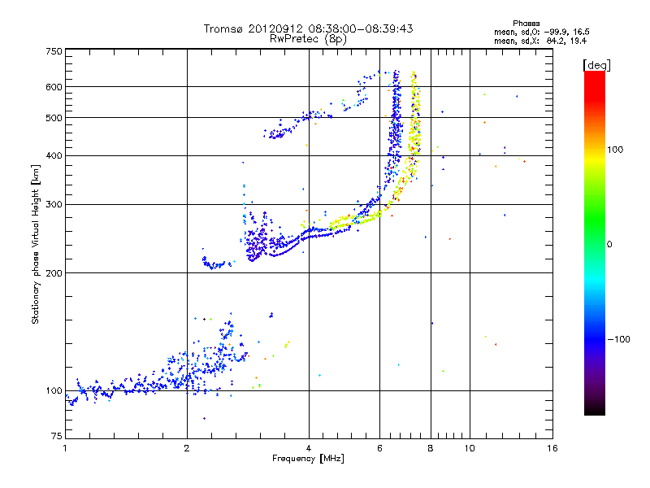This screenshot has height=488, width=650.
Task: Click the '750' y-axis tick label
Action: (x=54, y=51)
